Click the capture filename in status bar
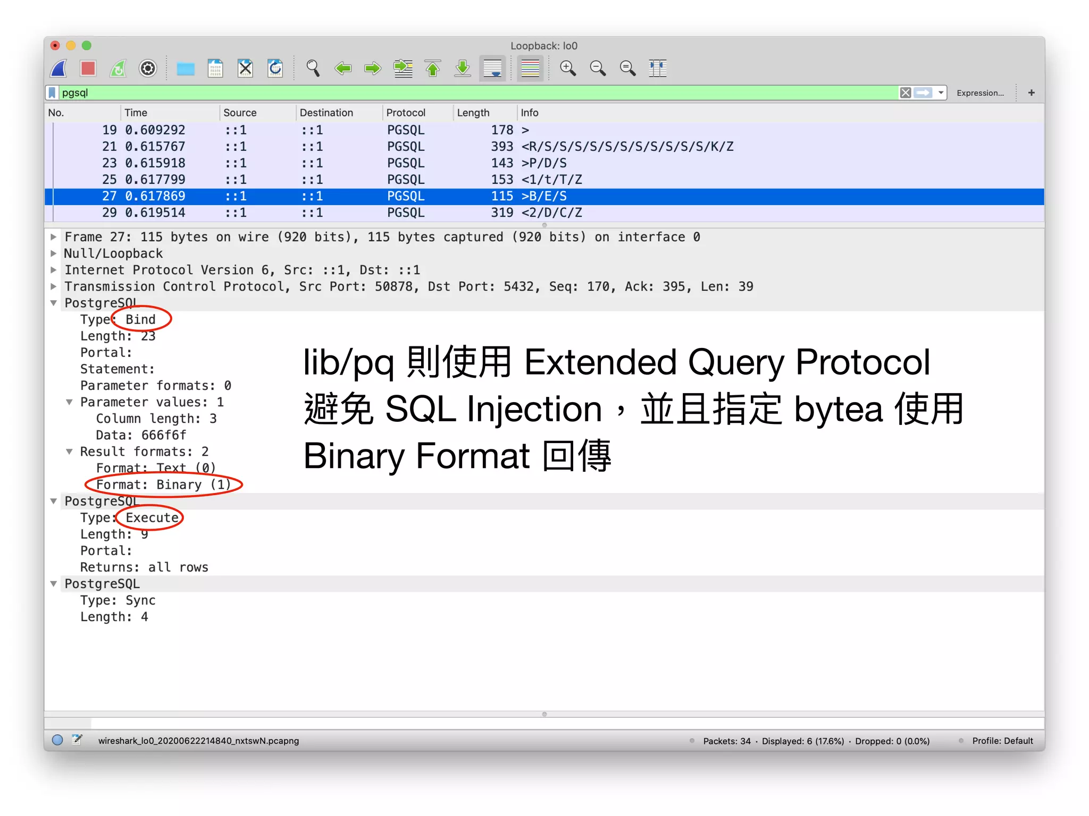The image size is (1089, 816). pyautogui.click(x=198, y=741)
